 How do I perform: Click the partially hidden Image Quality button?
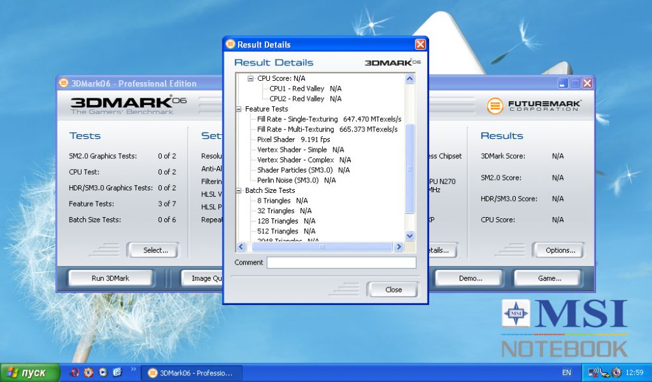click(203, 278)
